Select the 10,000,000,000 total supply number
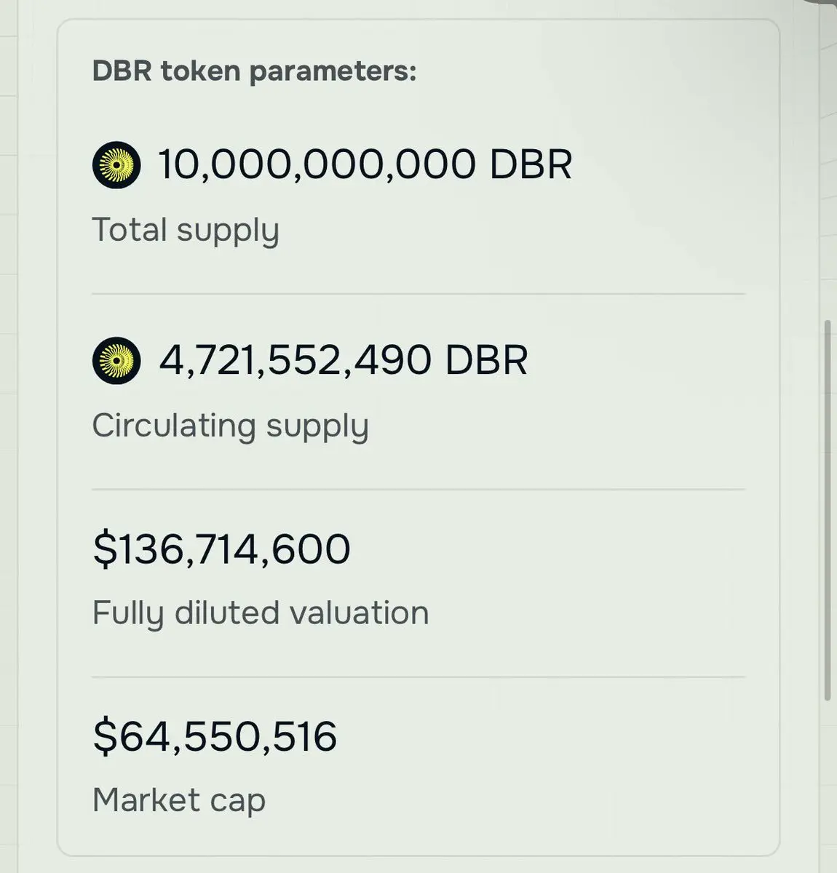The width and height of the screenshot is (837, 873). pos(317,164)
